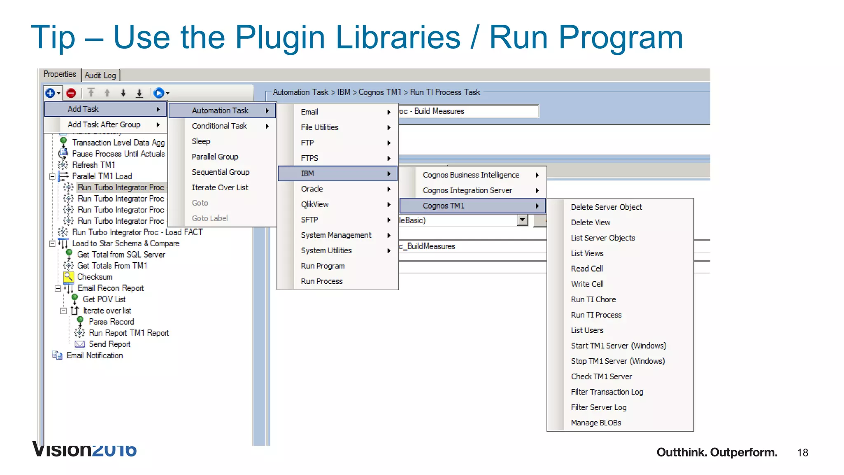
Task: Open the Email submenu
Action: click(338, 112)
